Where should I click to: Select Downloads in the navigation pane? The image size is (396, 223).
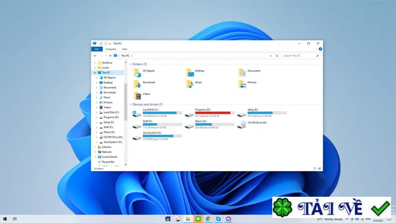pyautogui.click(x=109, y=93)
